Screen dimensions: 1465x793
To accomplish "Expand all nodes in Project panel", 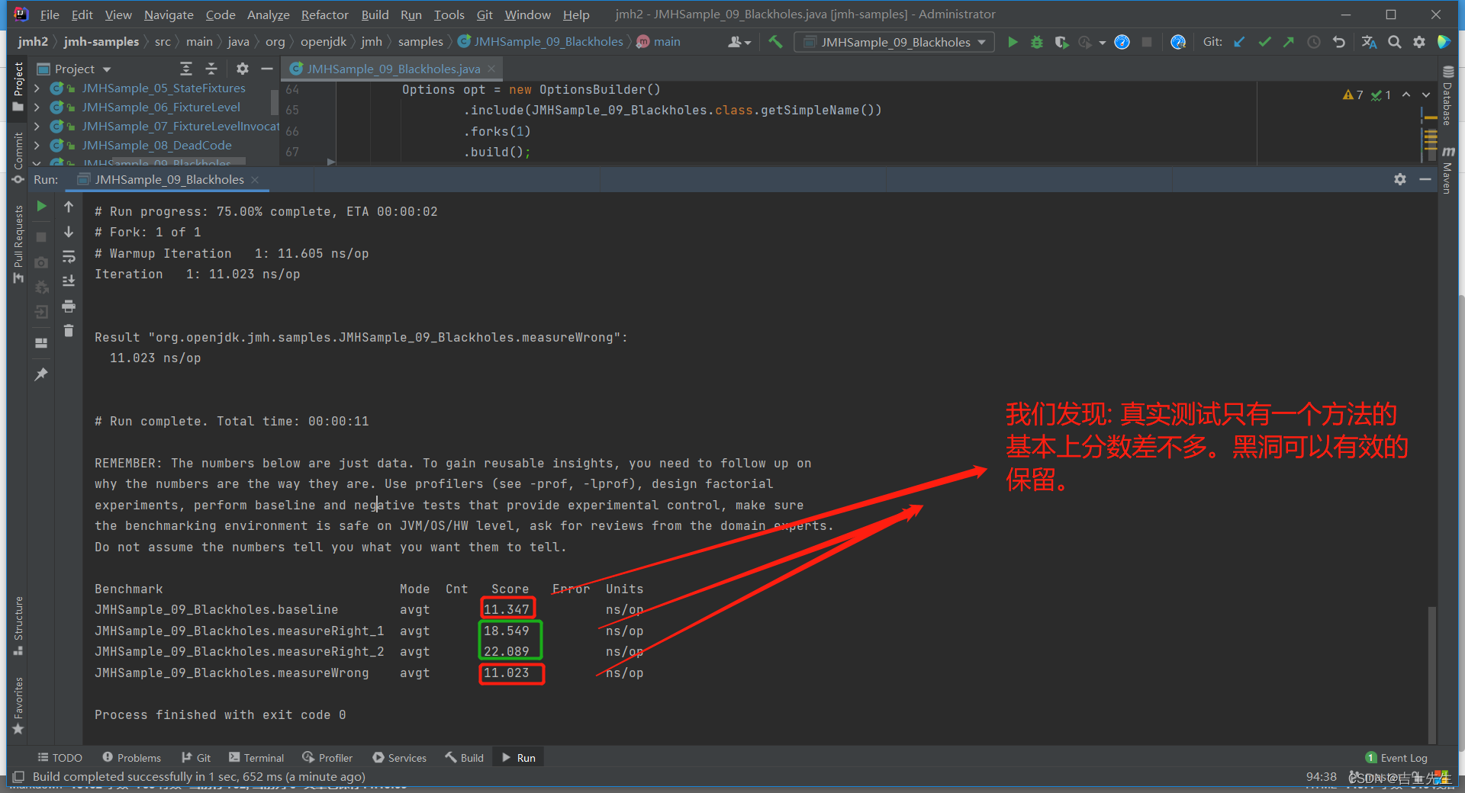I will click(x=186, y=69).
